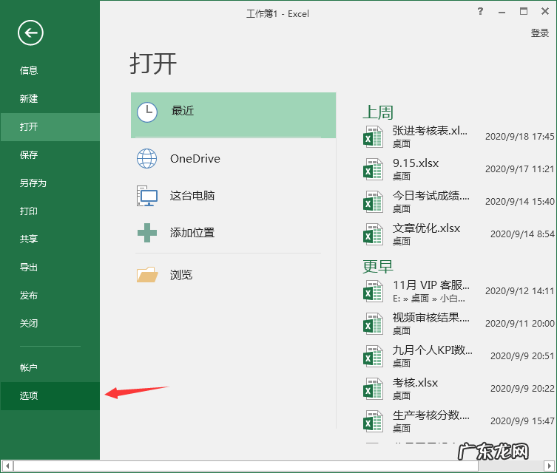This screenshot has height=473, width=557.
Task: Click the green plus 添加位置 icon
Action: point(147,233)
